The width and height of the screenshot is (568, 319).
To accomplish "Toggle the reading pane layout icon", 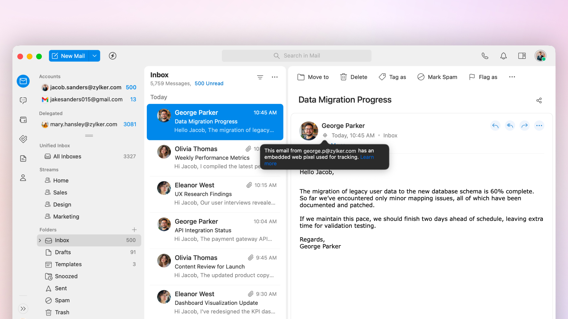I will [522, 56].
